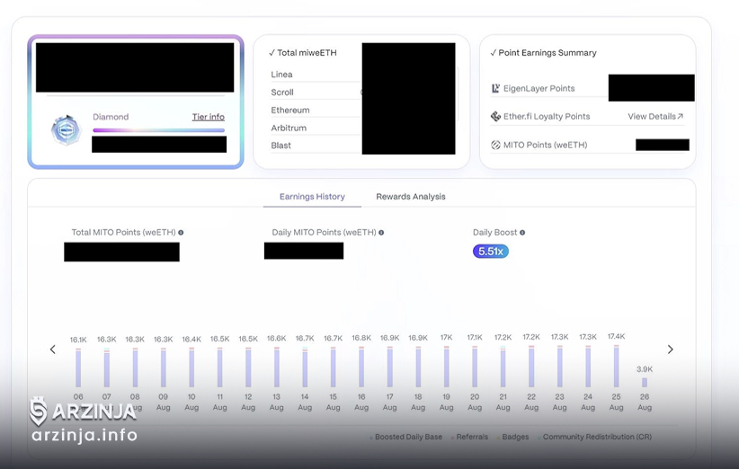Viewport: 739px width, 469px height.
Task: Click the Diamond tier badge icon
Action: point(66,130)
